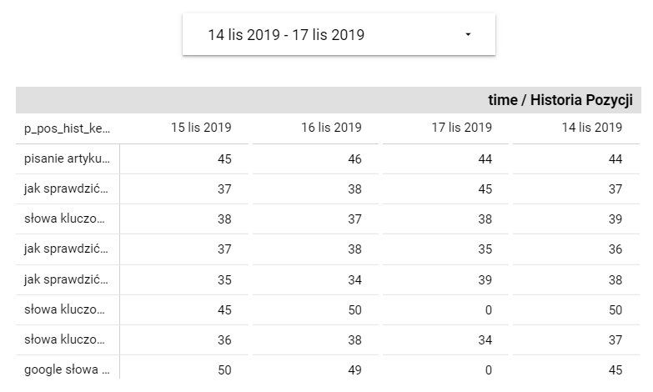Click the last słowa kluczo... row label
This screenshot has height=392, width=653.
click(64, 339)
